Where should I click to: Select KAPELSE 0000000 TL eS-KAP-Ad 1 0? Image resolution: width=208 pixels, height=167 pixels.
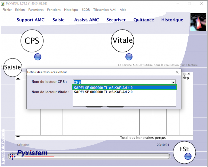pyautogui.click(x=124, y=88)
